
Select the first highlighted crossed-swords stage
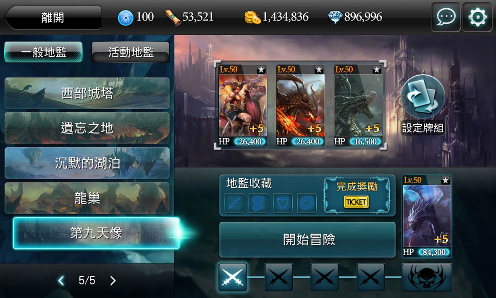coord(233,277)
